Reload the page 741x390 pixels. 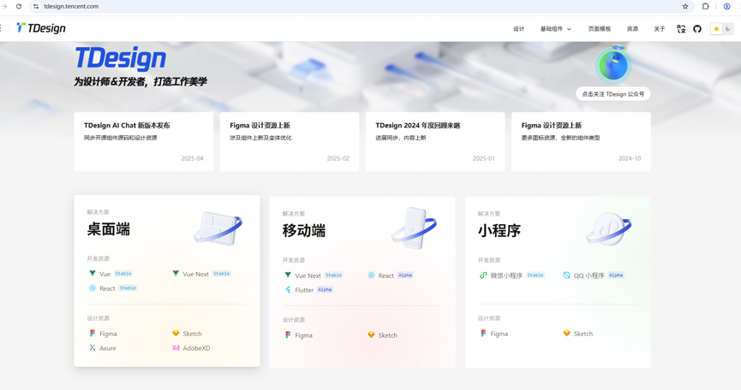click(19, 6)
